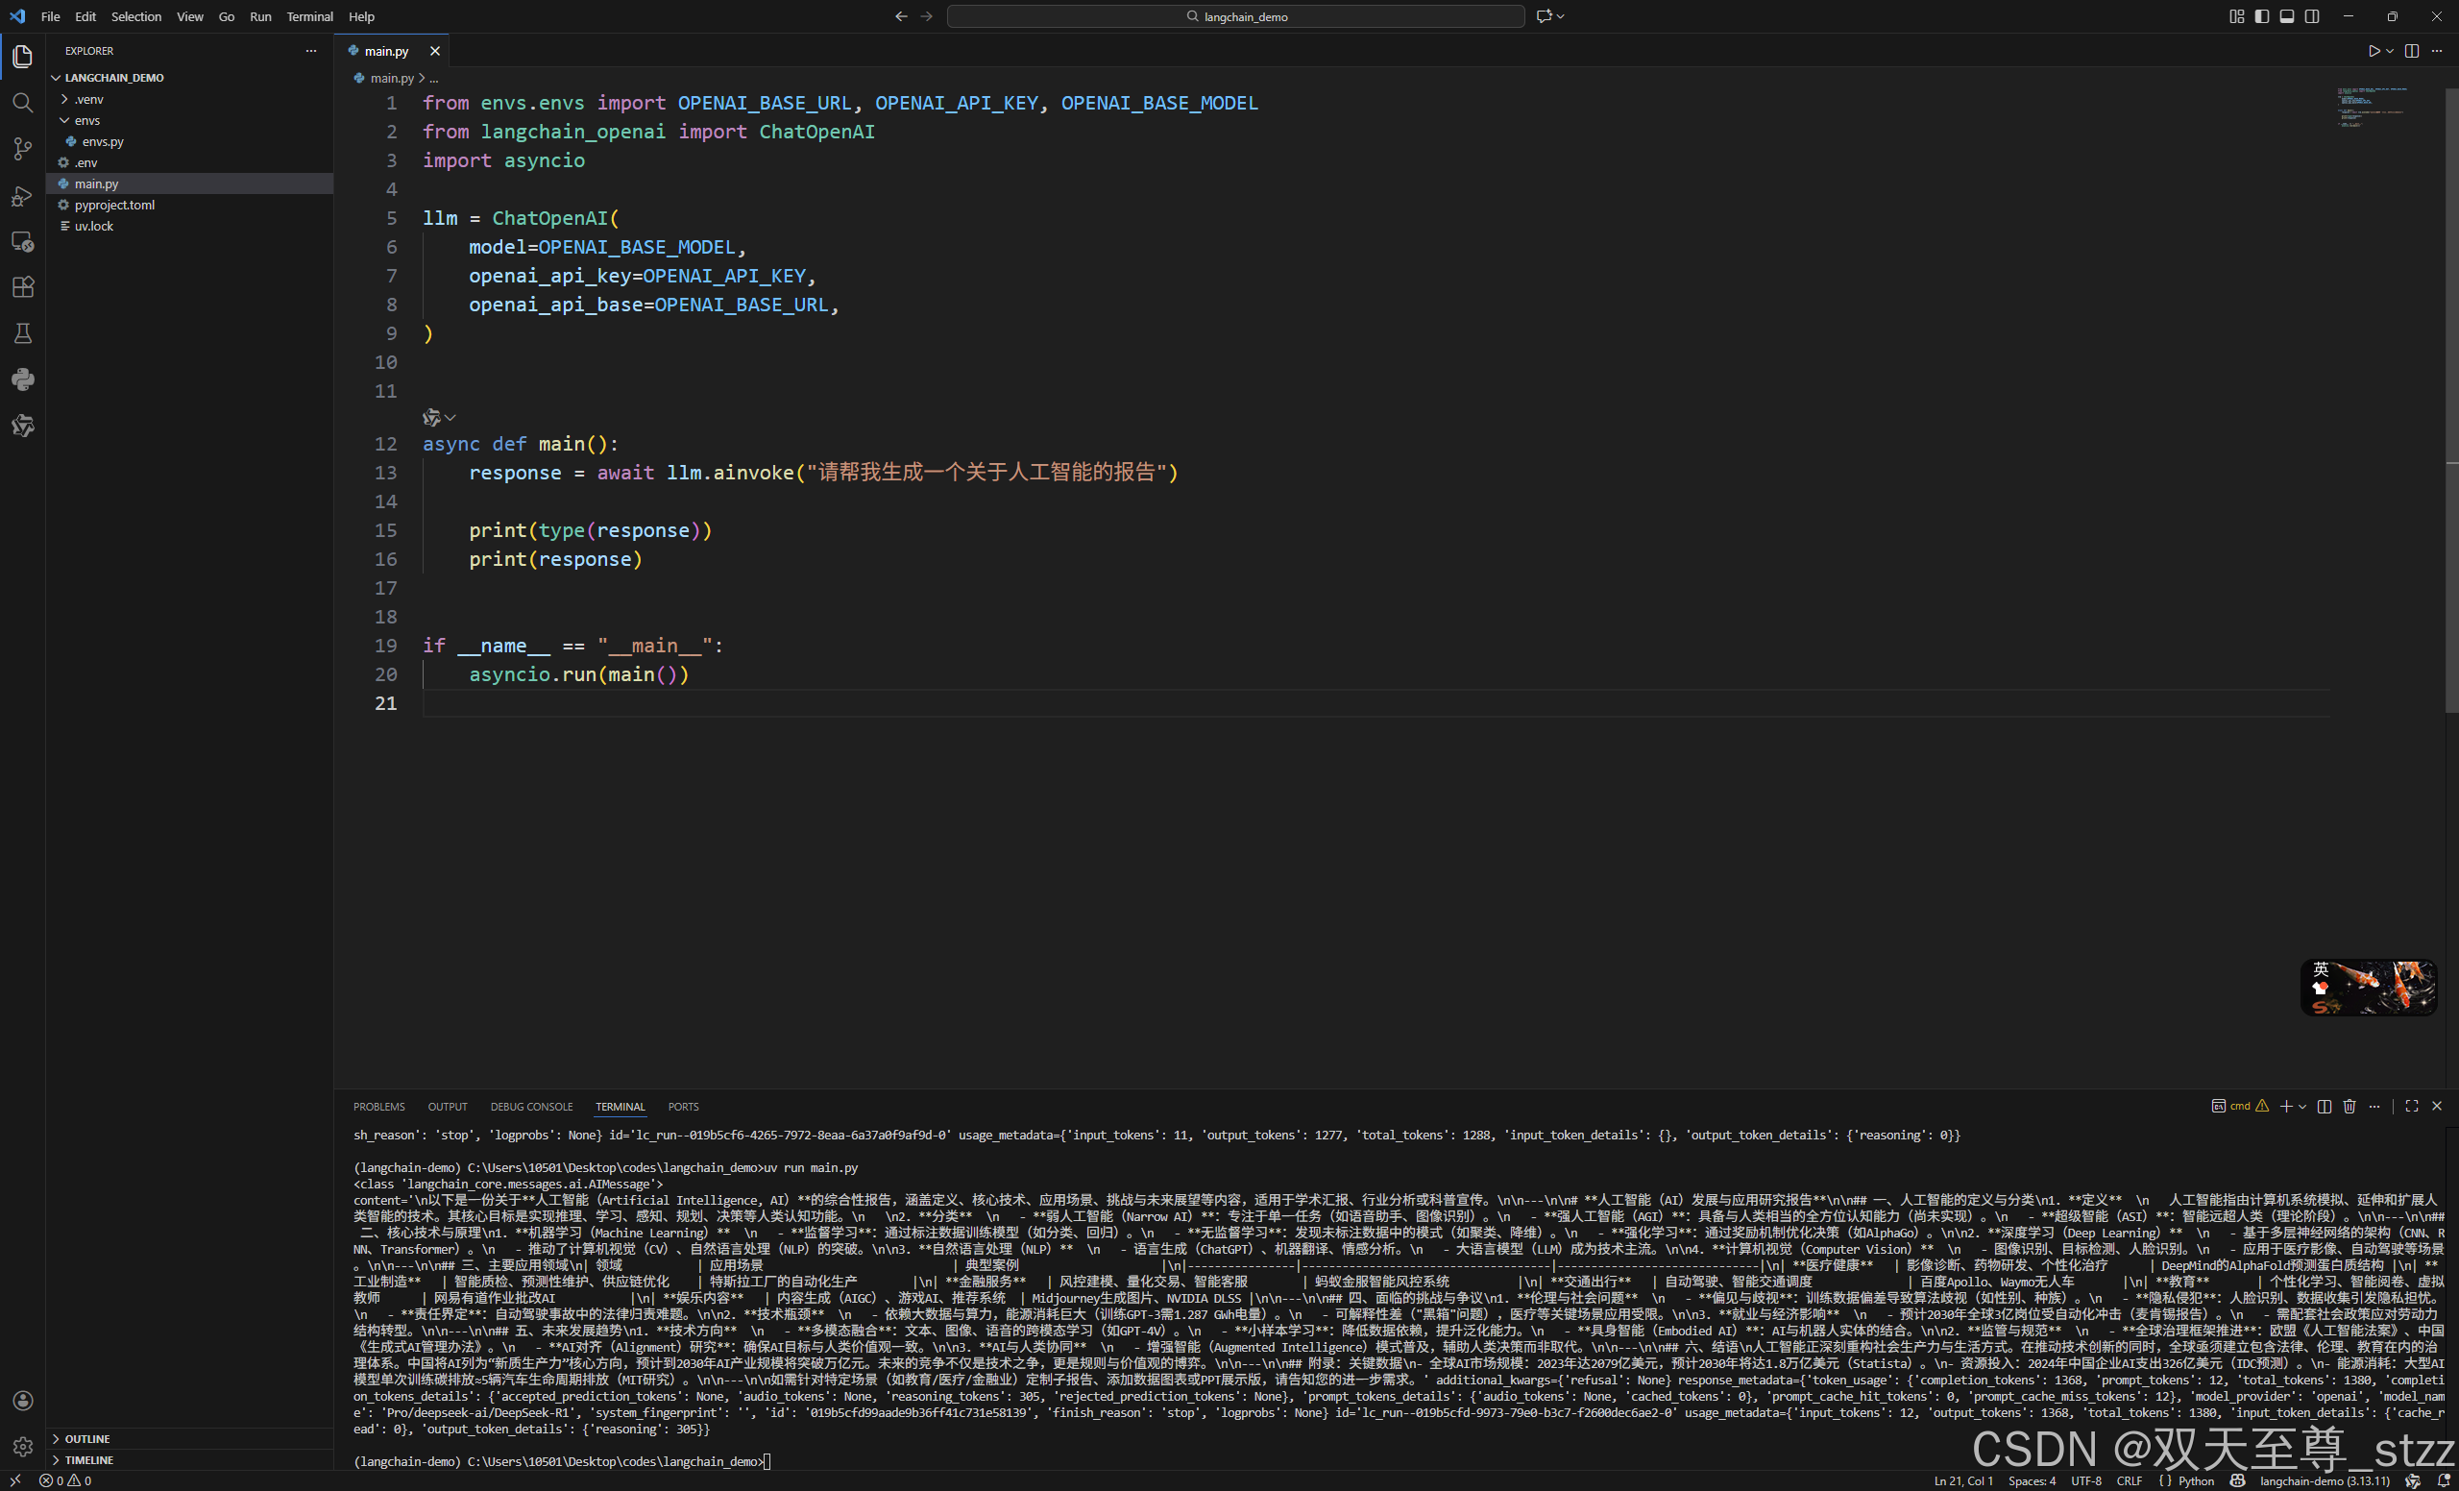Expand the .venv folder
Image resolution: width=2459 pixels, height=1491 pixels.
point(65,100)
